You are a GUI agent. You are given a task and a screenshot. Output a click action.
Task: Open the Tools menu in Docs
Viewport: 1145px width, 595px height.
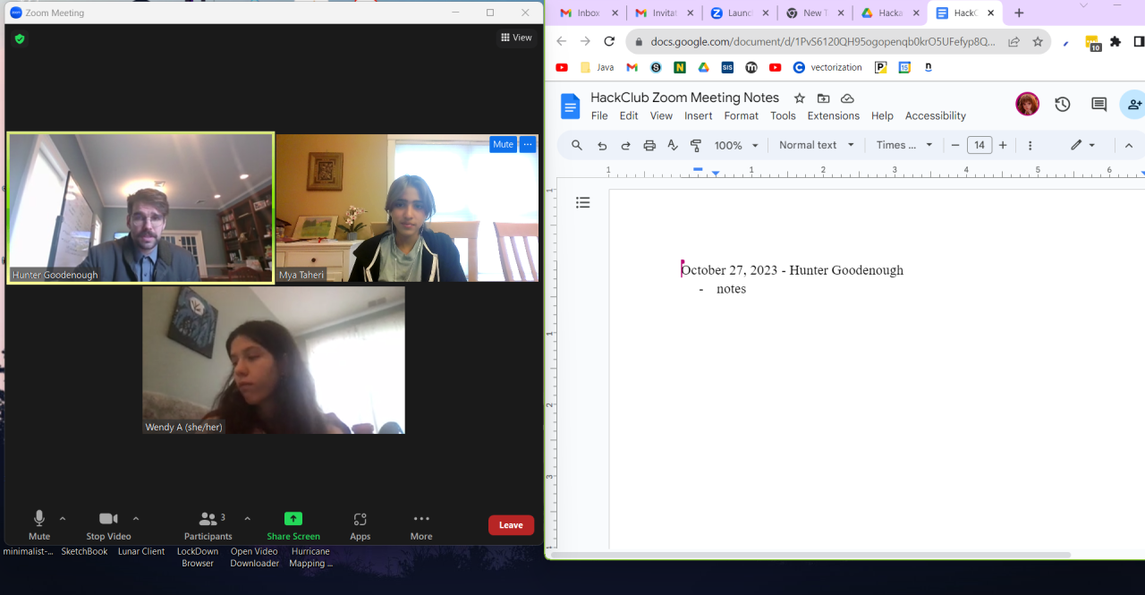[783, 115]
